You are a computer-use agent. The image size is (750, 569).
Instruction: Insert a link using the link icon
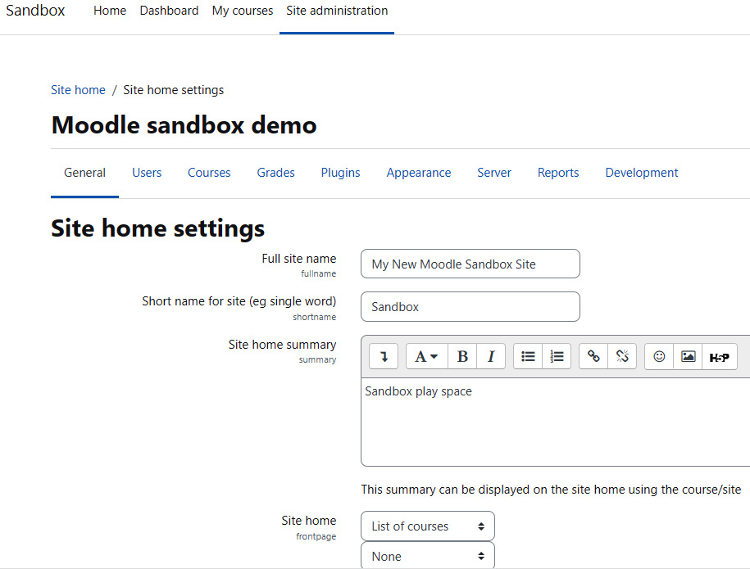(x=593, y=356)
